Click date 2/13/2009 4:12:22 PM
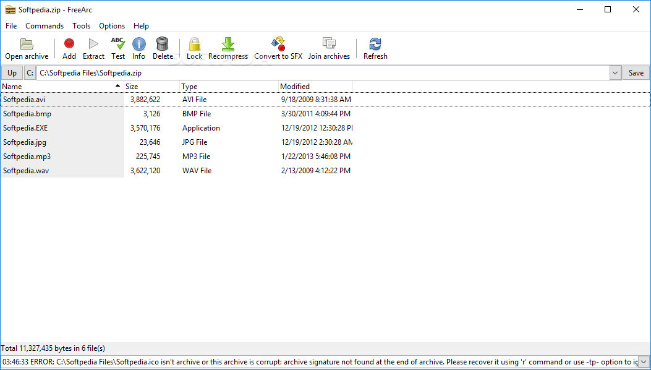Viewport: 651px width, 370px height. click(x=315, y=170)
